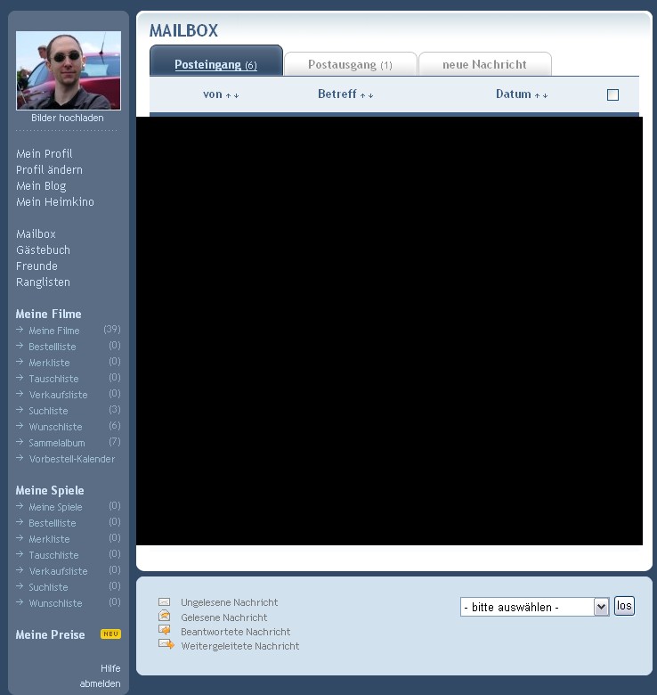Select the Posteingang tab
The height and width of the screenshot is (695, 657).
coord(215,64)
